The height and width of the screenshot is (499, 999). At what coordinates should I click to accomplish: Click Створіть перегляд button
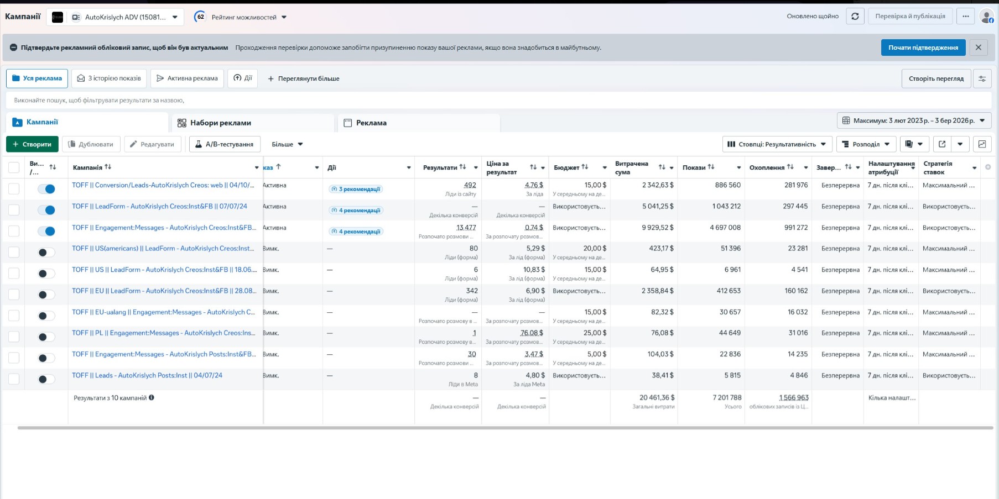click(936, 78)
